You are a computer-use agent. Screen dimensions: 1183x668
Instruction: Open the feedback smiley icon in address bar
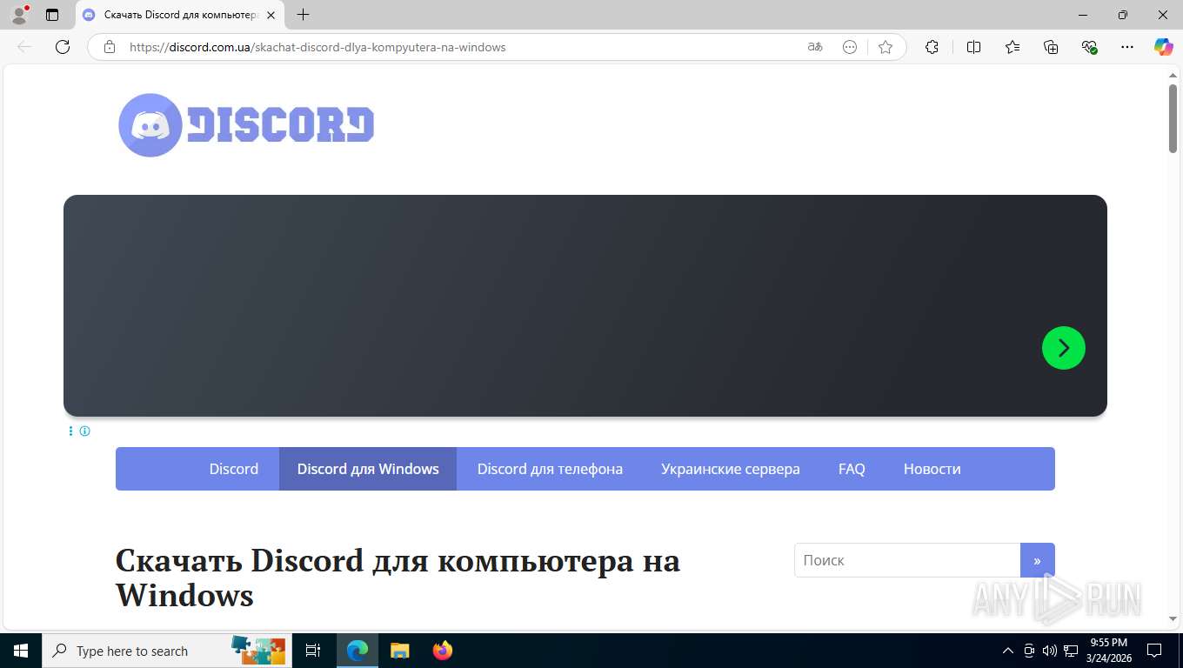click(x=850, y=47)
